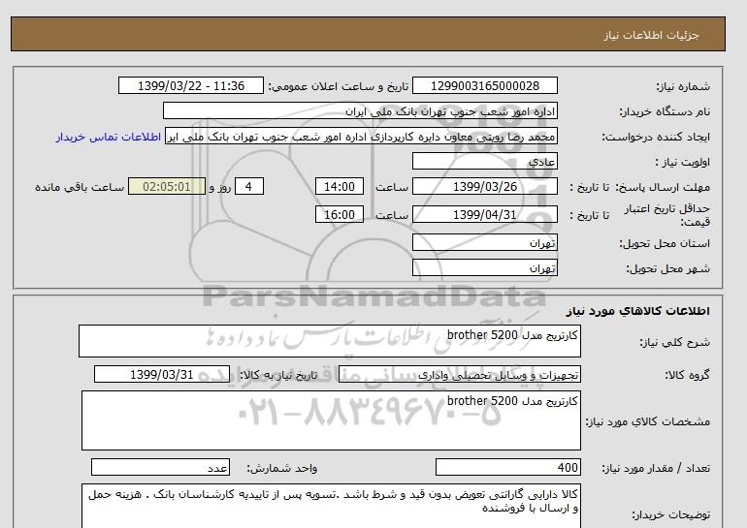Click the text ساعت باقی مانده
This screenshot has width=747, height=528.
tap(80, 187)
